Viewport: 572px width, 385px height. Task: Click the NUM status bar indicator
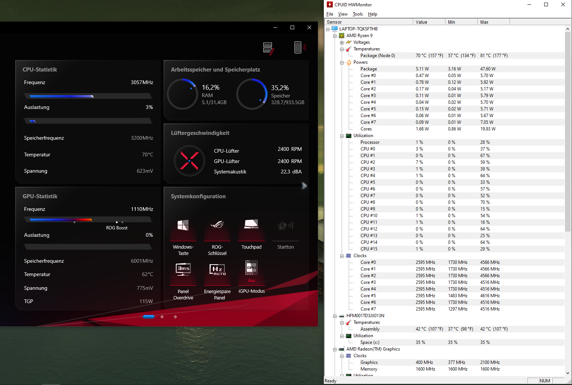[545, 381]
